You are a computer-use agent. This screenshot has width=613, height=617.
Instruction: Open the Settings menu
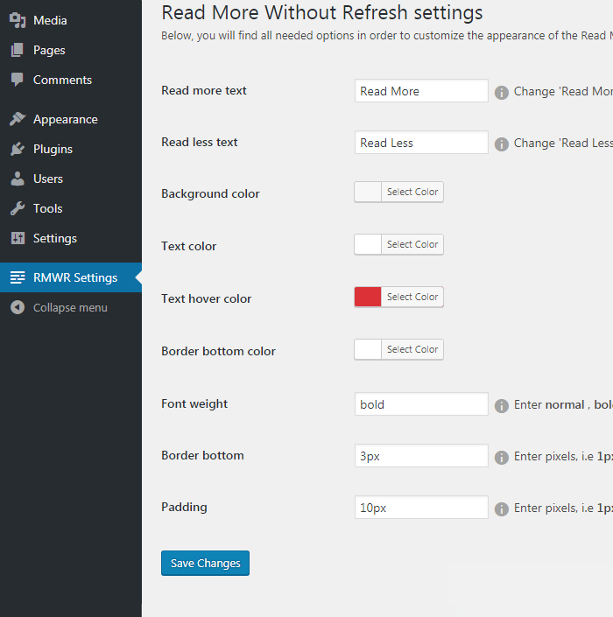click(x=71, y=238)
